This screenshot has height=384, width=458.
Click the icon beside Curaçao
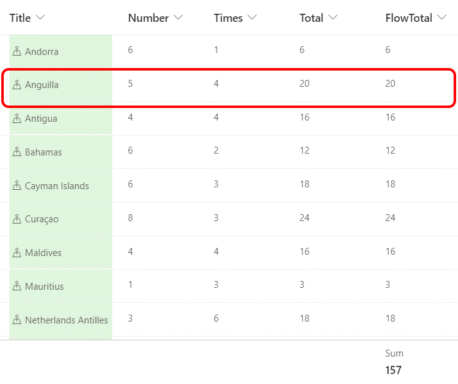(17, 220)
